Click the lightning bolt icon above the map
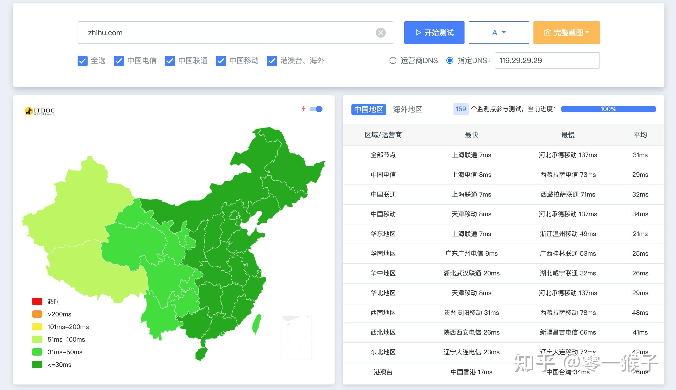676x390 pixels. pyautogui.click(x=303, y=109)
